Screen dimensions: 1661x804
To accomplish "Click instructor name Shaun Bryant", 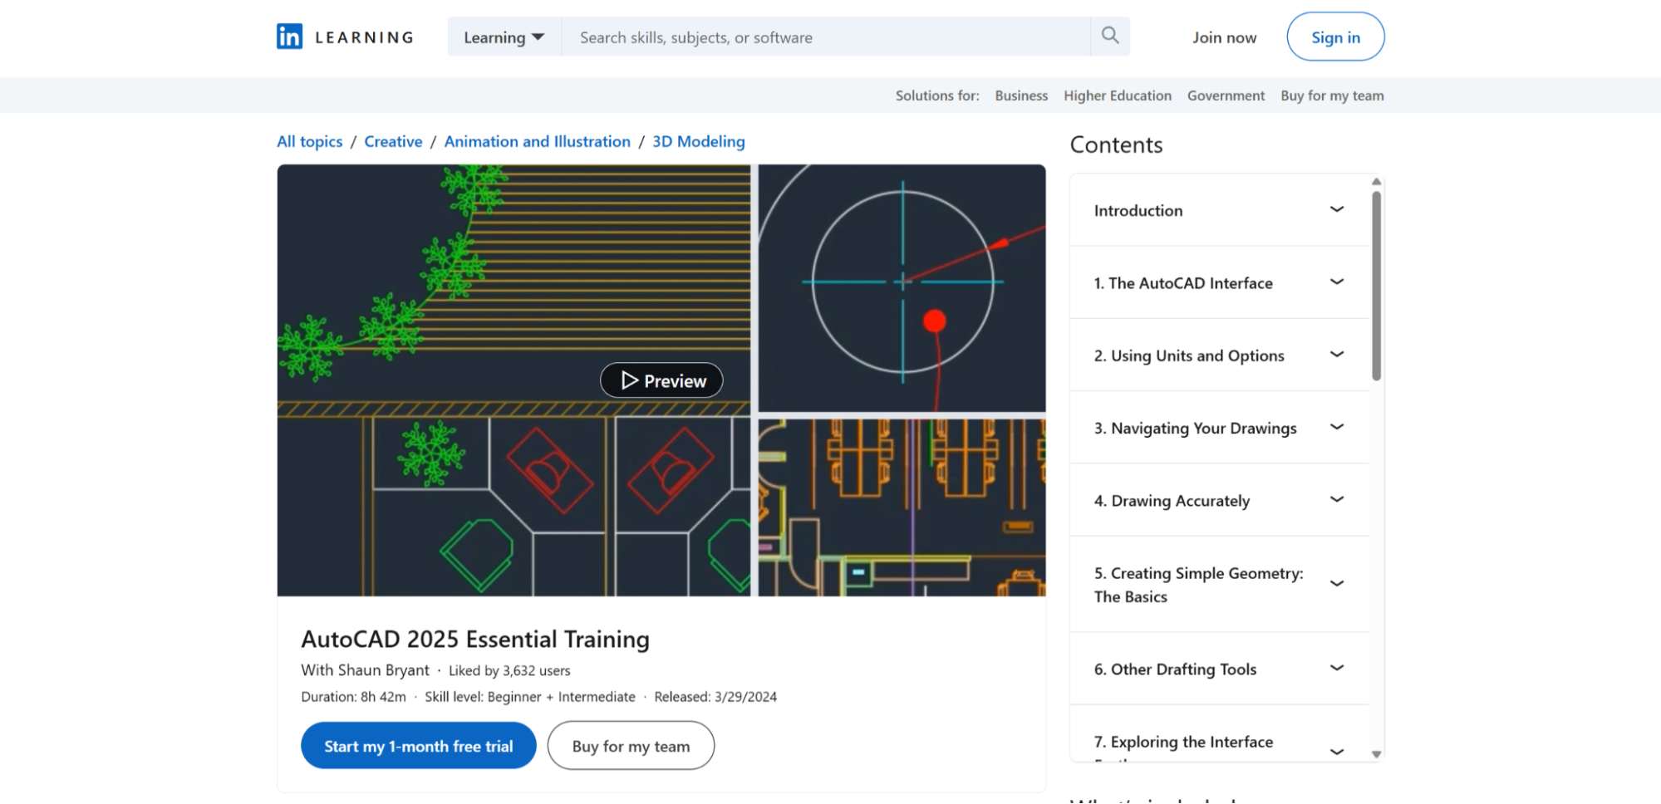I will (x=384, y=670).
